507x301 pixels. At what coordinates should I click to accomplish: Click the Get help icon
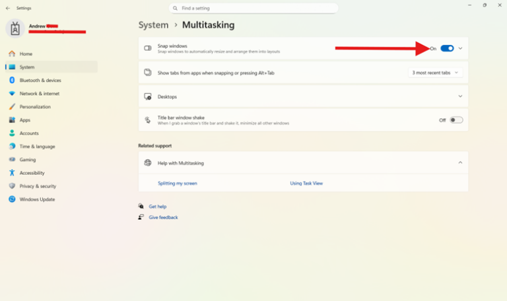tap(141, 206)
